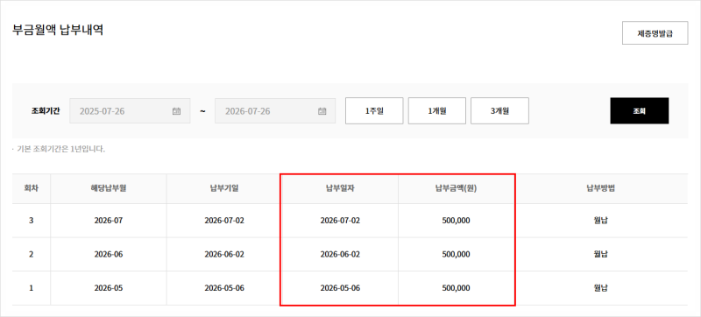Select the 해당납부월 cell 2026-06

(x=109, y=255)
